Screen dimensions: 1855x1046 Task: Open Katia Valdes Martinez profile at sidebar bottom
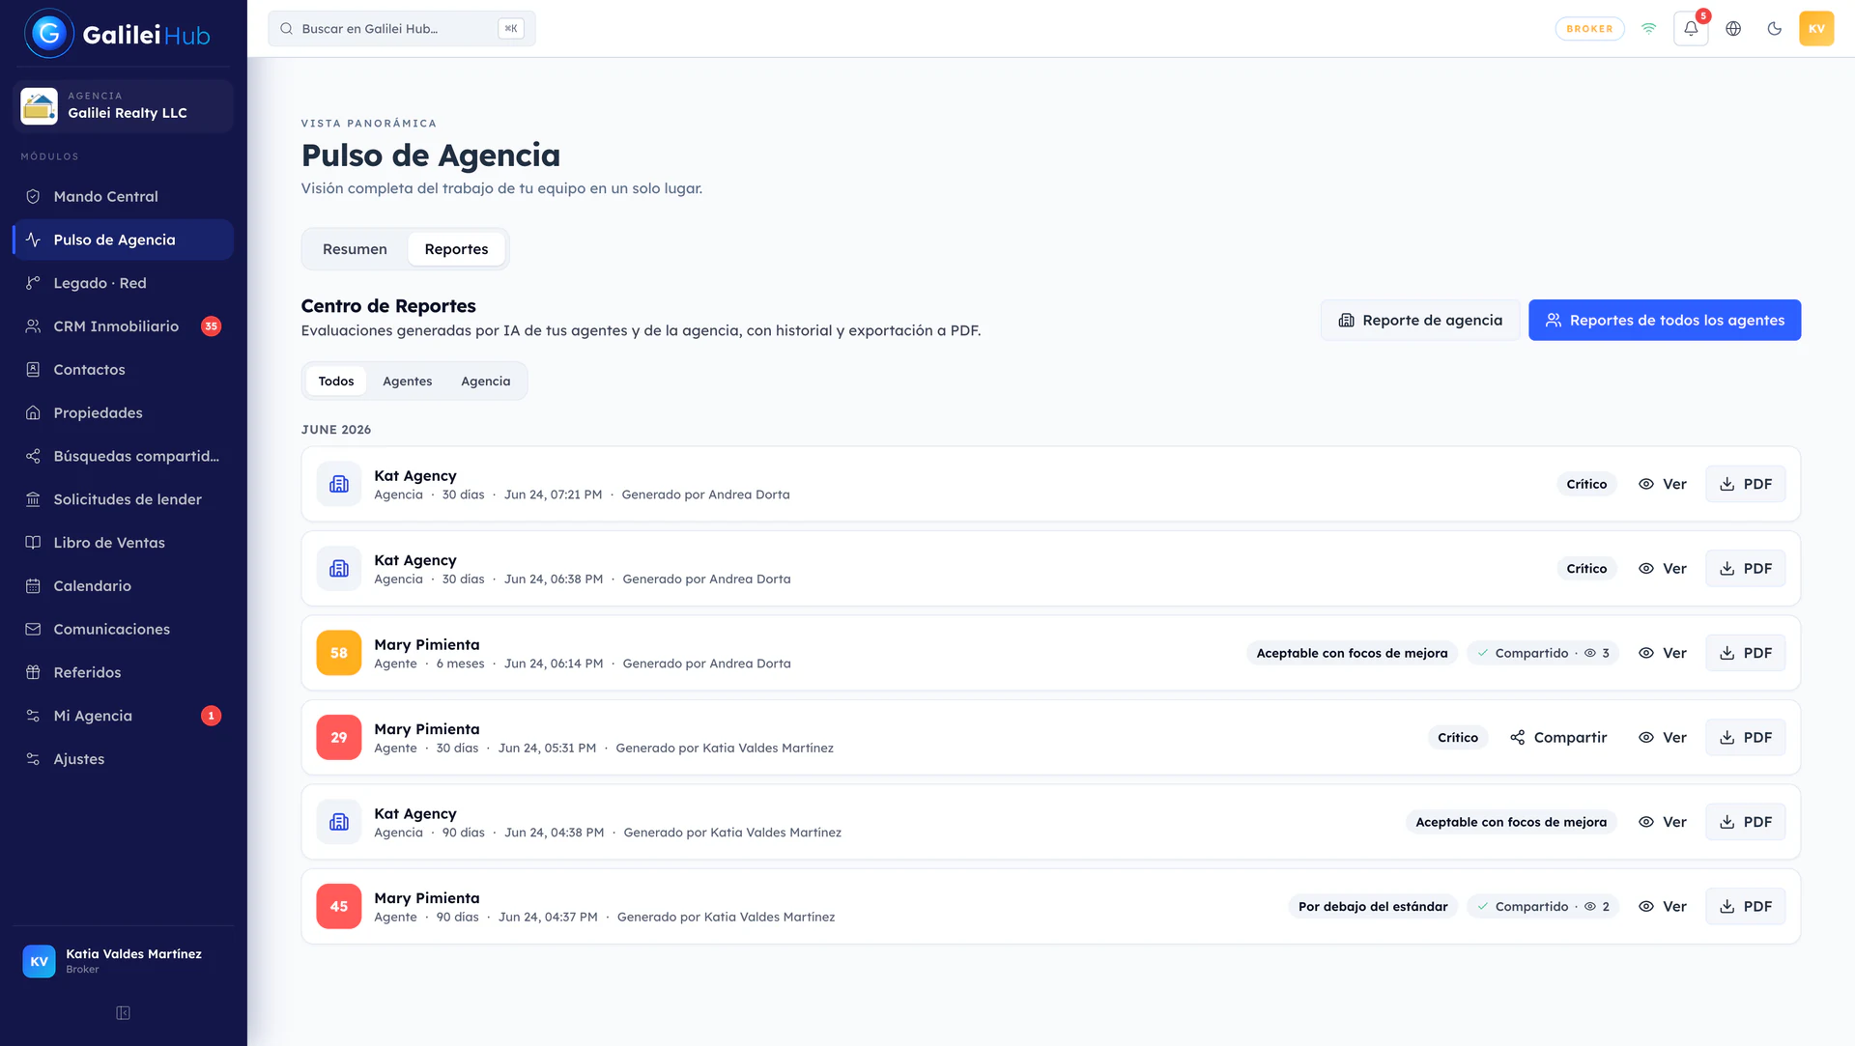(123, 961)
